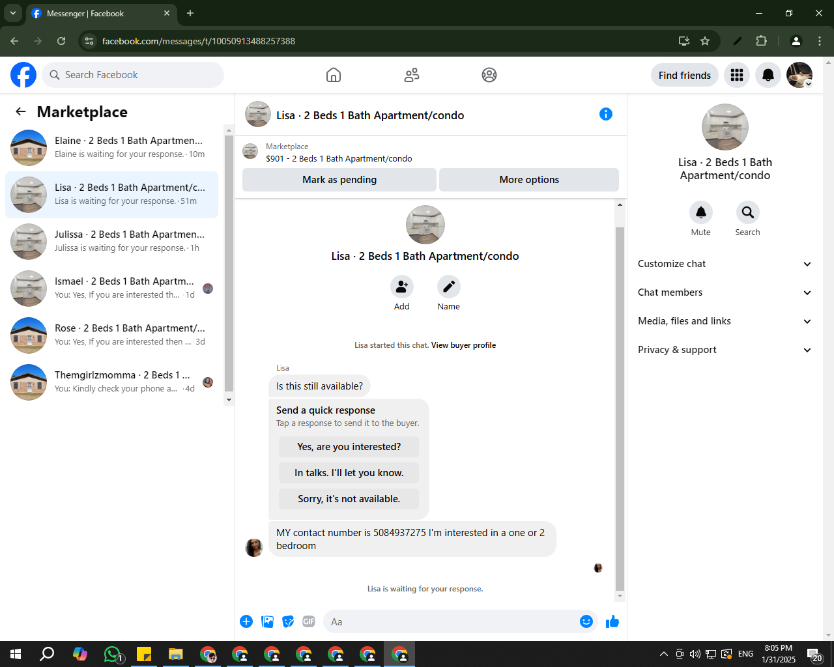Open More options for the listing
This screenshot has height=667, width=834.
[x=529, y=180]
